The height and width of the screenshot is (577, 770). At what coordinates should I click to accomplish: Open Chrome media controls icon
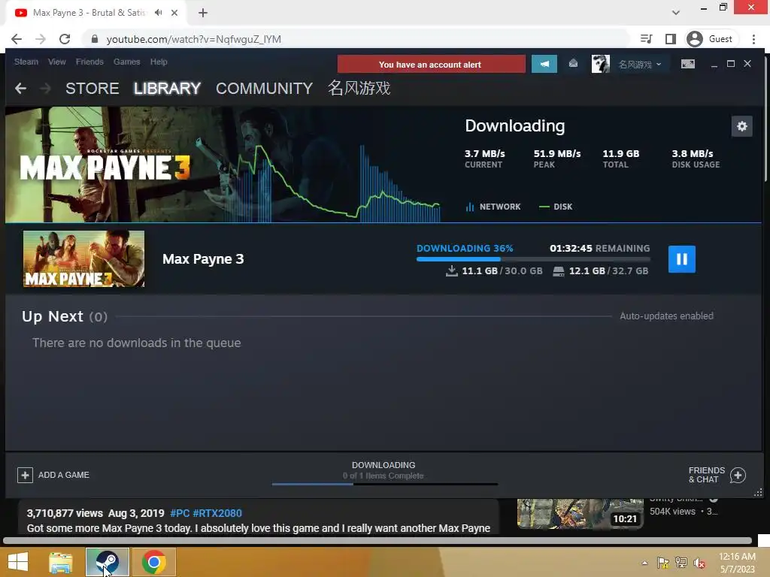pyautogui.click(x=646, y=39)
